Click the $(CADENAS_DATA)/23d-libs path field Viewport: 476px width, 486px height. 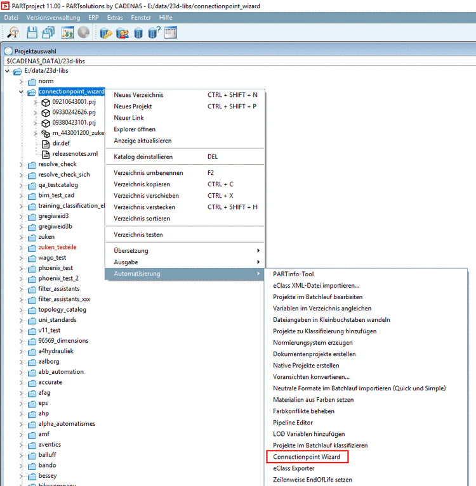pyautogui.click(x=240, y=61)
